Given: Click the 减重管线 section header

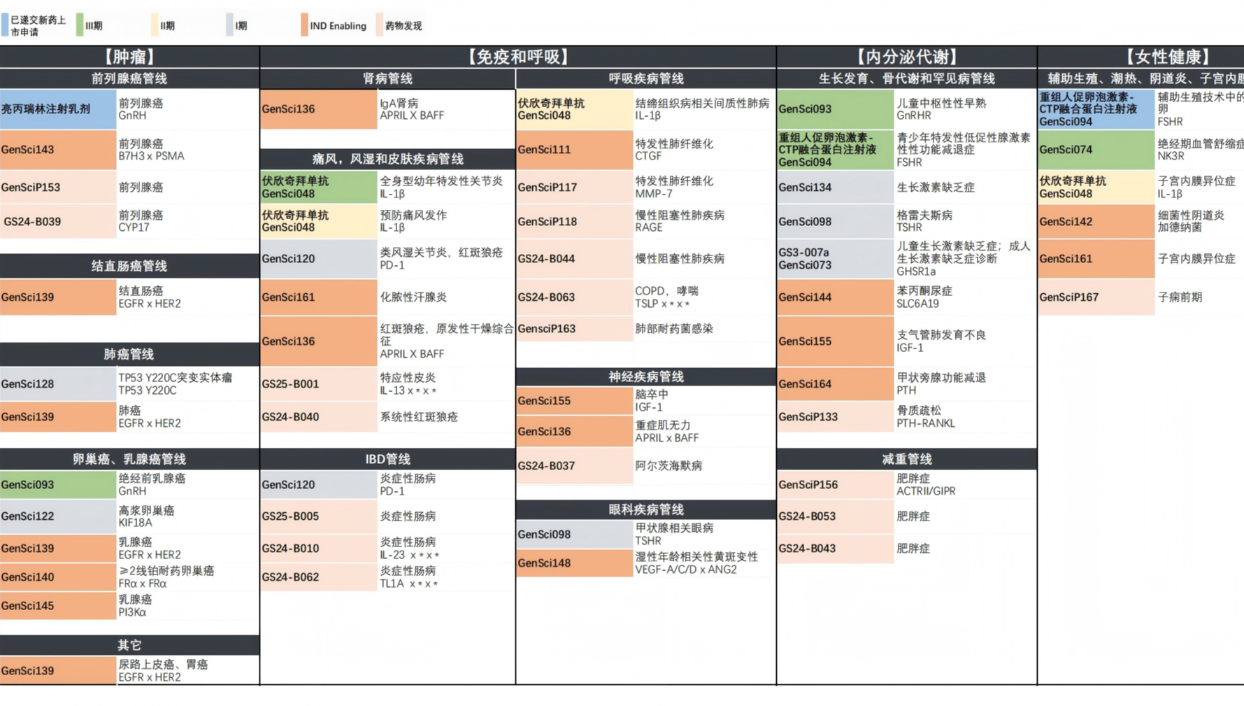Looking at the screenshot, I should [x=906, y=459].
